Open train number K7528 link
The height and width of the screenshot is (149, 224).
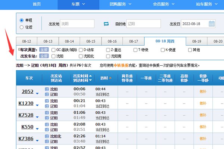[26, 115]
